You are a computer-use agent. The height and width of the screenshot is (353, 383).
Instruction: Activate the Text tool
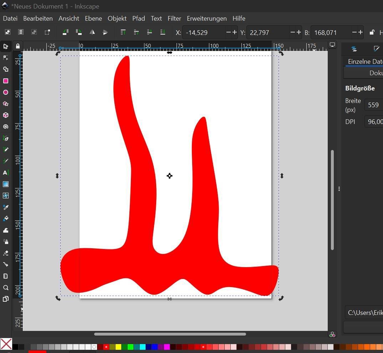coord(6,173)
